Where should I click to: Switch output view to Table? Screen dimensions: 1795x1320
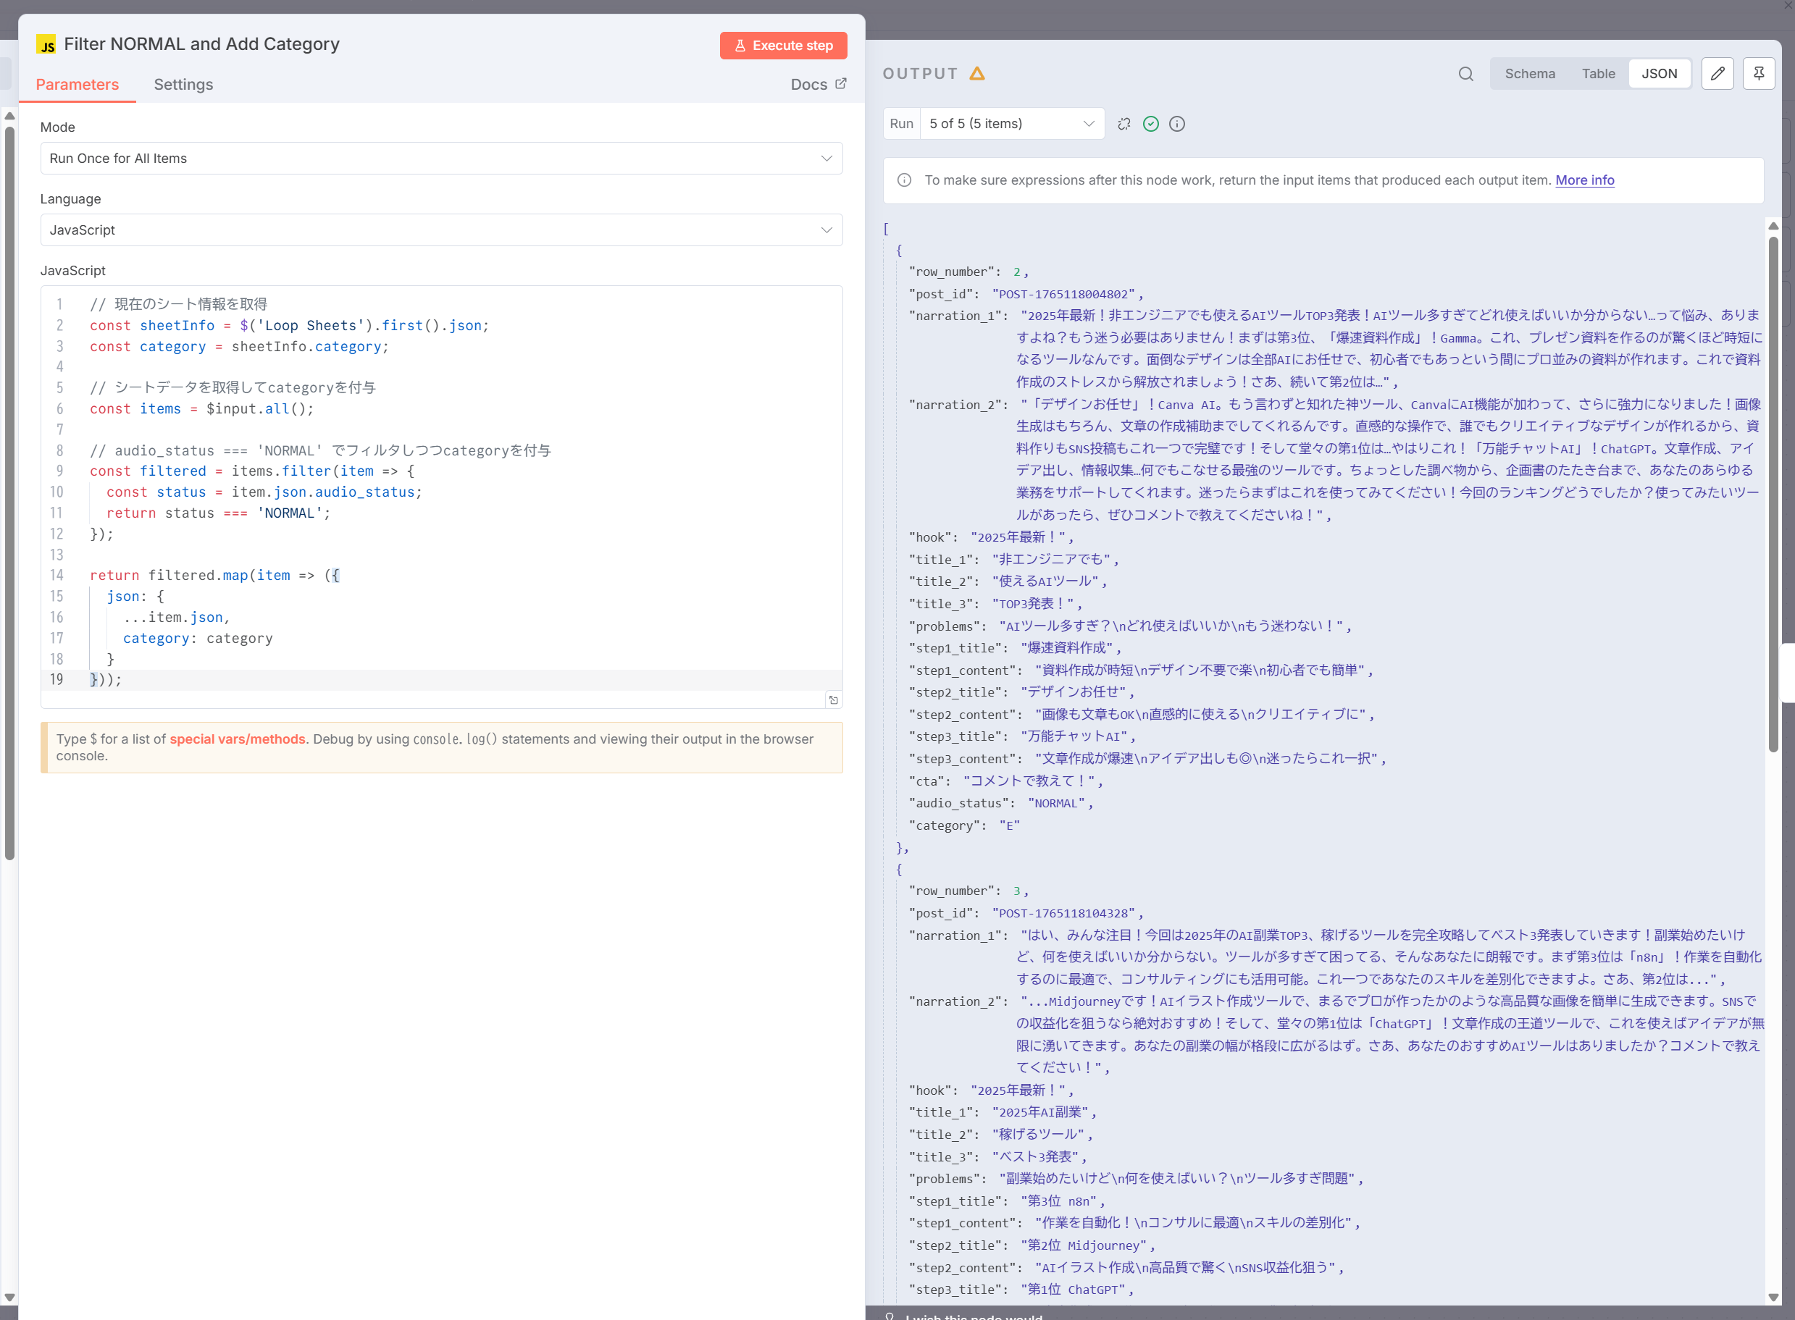point(1597,74)
